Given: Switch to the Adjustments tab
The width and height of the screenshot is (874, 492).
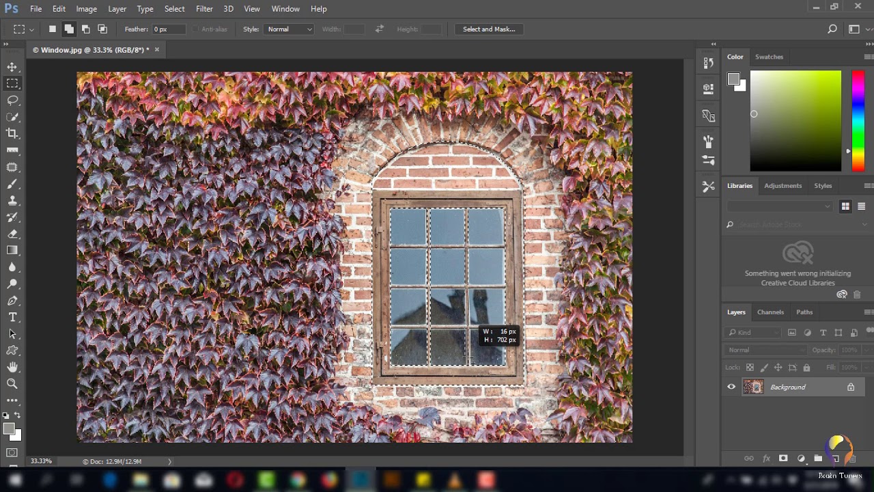Looking at the screenshot, I should 783,186.
